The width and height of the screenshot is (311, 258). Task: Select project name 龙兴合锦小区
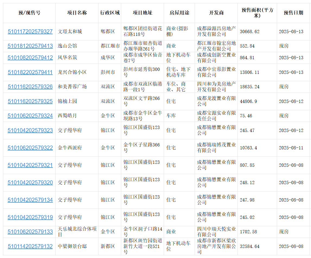pyautogui.click(x=72, y=72)
